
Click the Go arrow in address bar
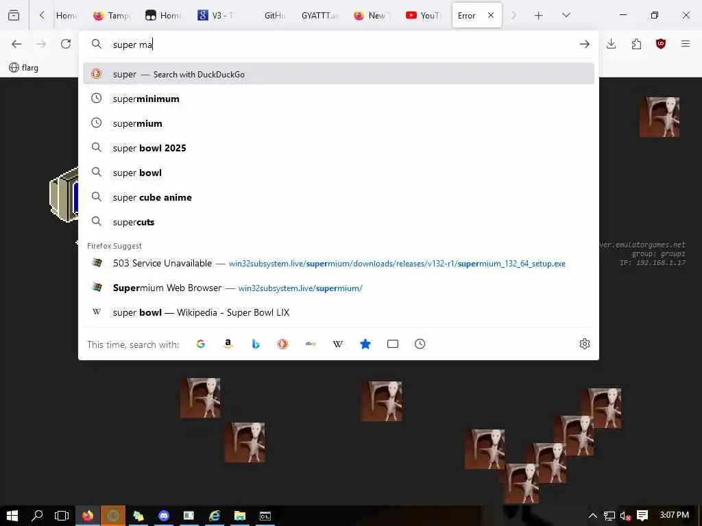click(584, 44)
